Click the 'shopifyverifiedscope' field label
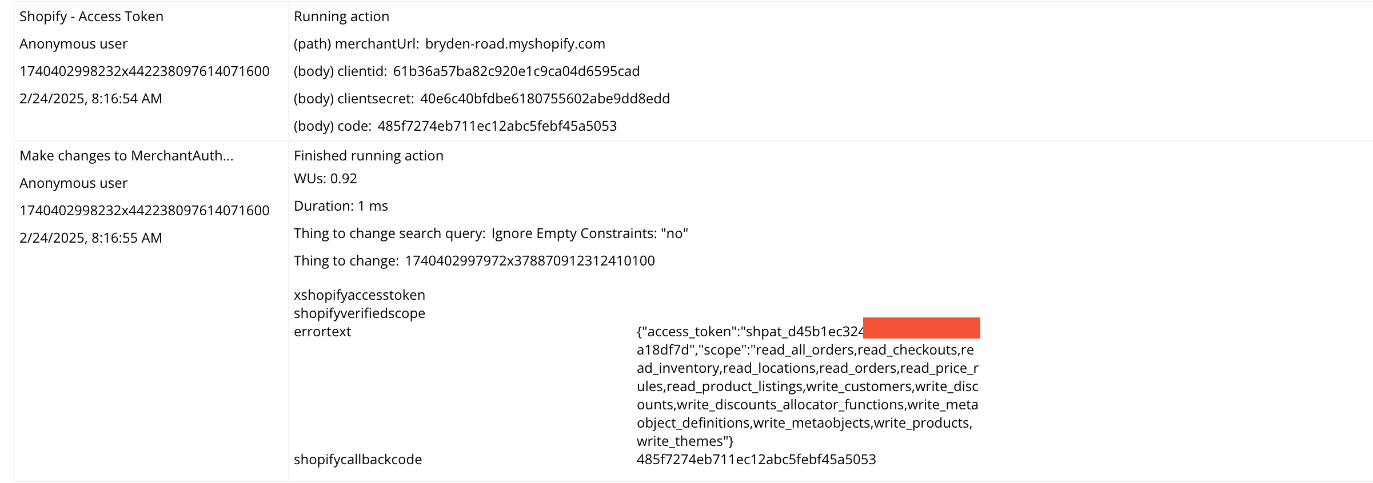 click(x=359, y=313)
